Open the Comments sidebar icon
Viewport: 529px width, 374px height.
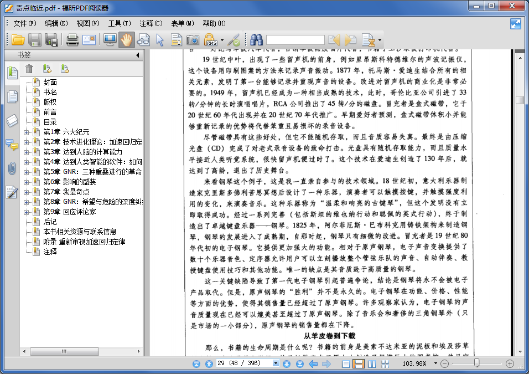12,145
